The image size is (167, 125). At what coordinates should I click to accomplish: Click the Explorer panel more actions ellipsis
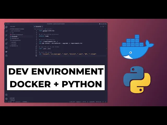(x=31, y=27)
